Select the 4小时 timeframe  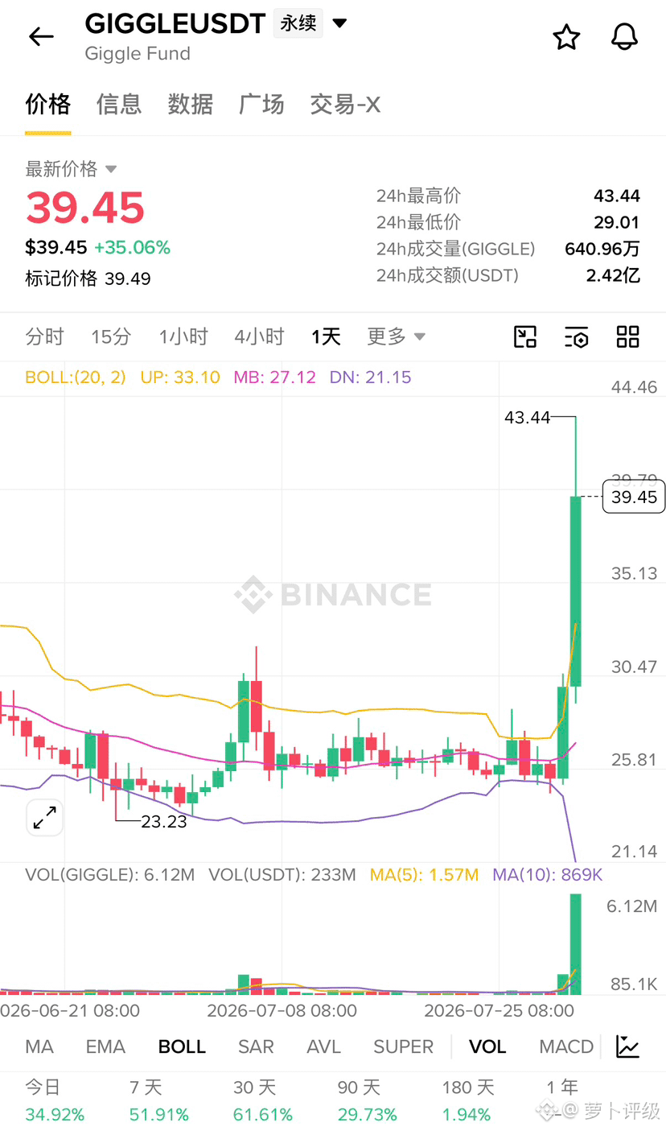point(259,336)
